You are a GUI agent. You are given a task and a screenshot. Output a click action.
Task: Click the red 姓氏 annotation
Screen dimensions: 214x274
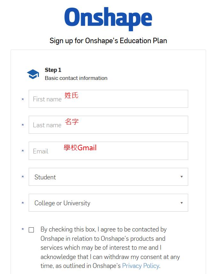[x=71, y=95]
